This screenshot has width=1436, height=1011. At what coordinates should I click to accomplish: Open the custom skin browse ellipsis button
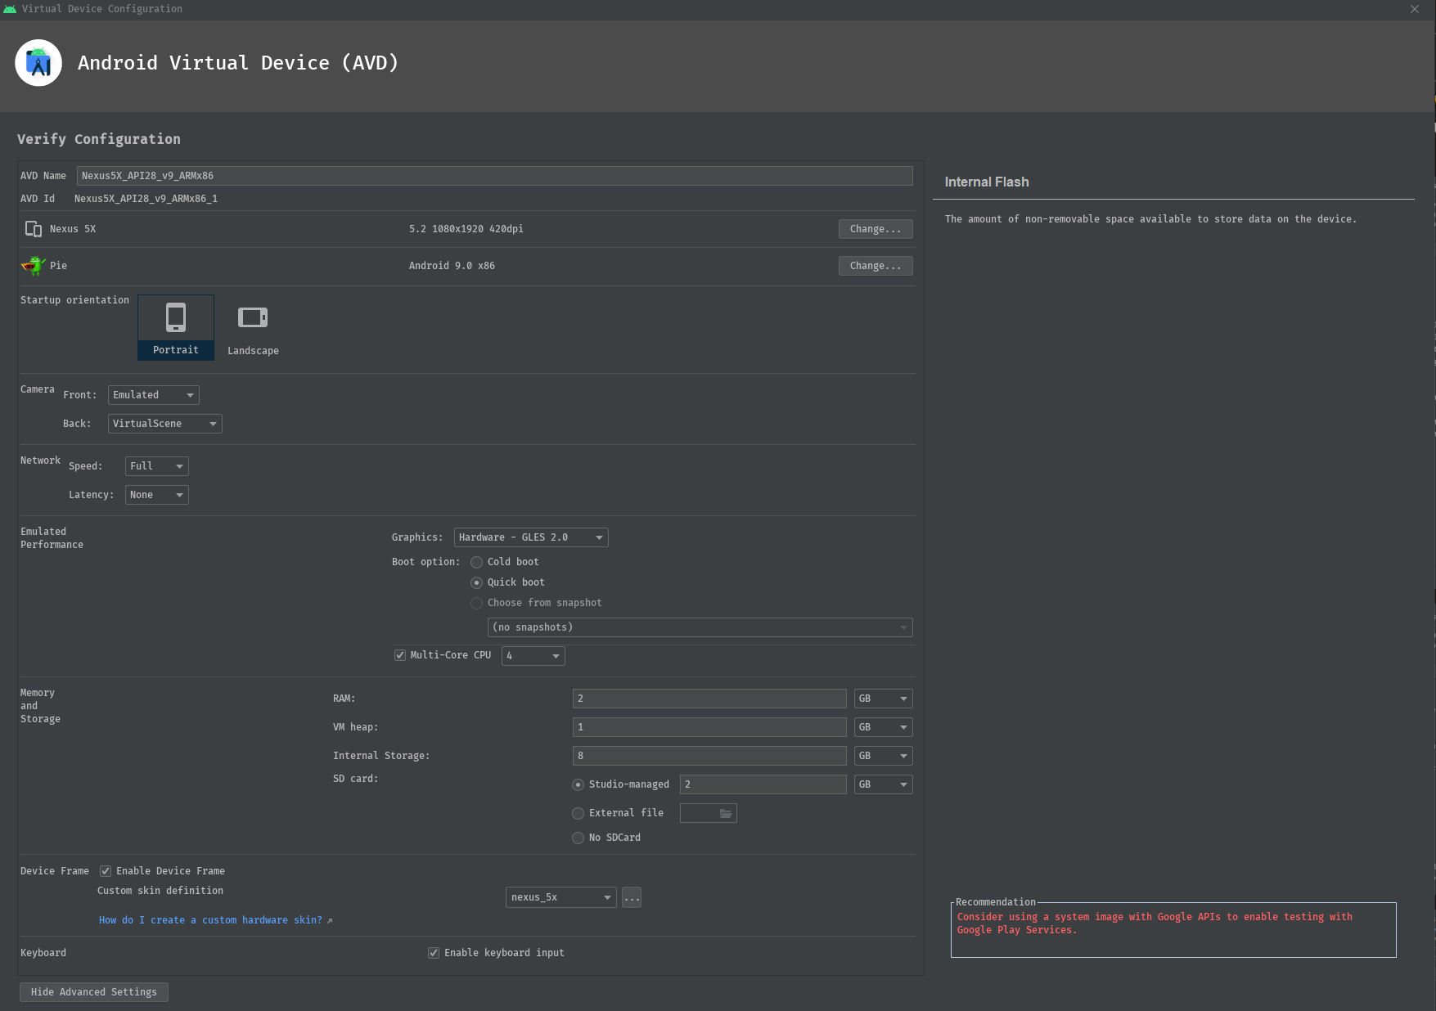pos(632,897)
